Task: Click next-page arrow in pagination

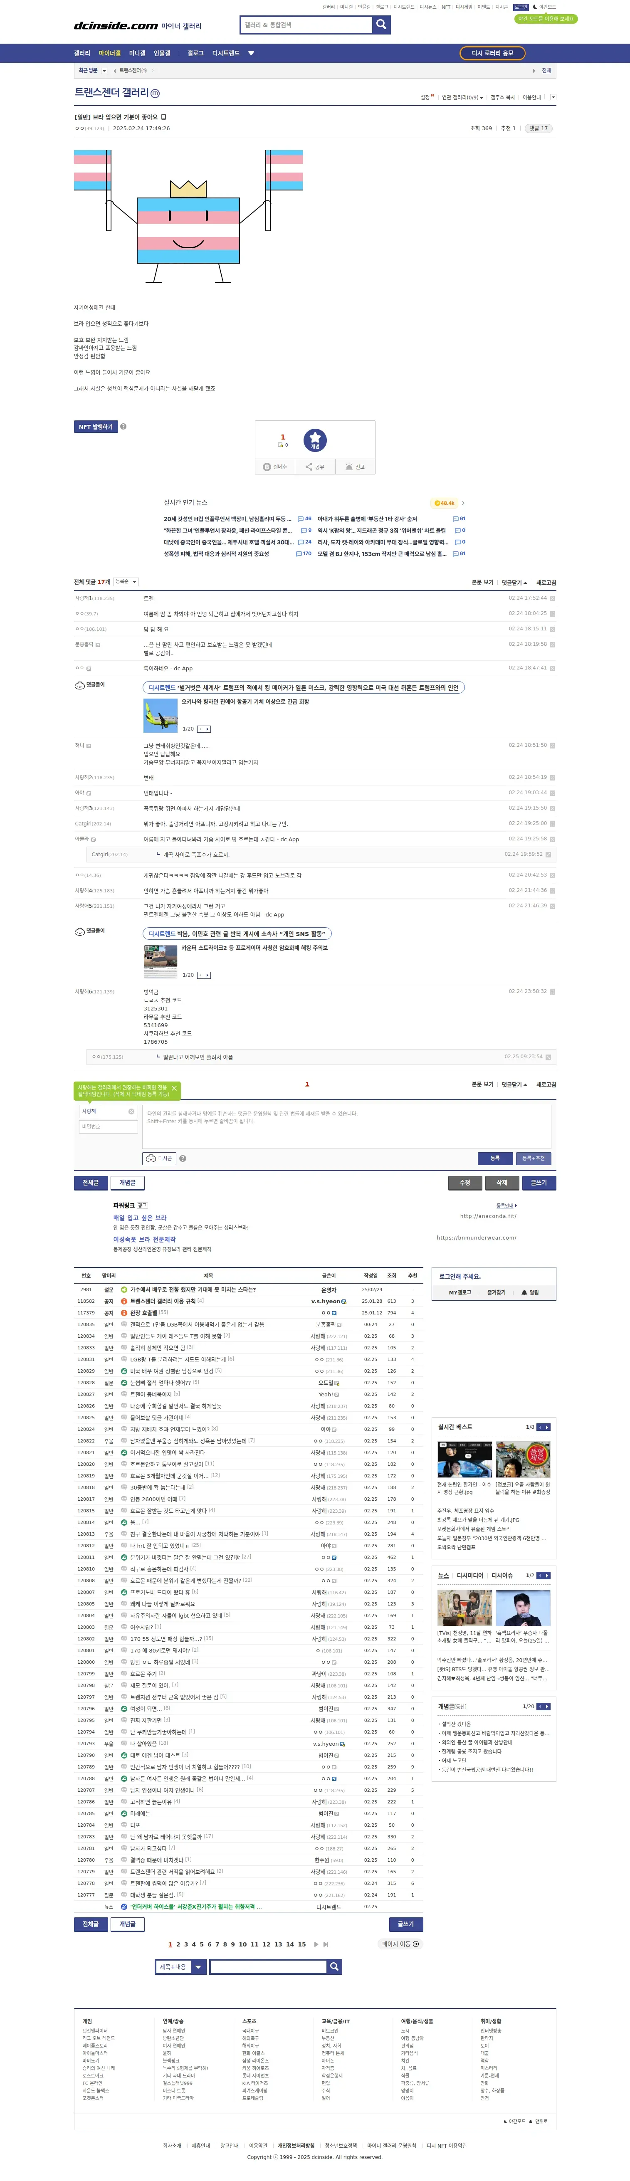Action: (316, 1945)
